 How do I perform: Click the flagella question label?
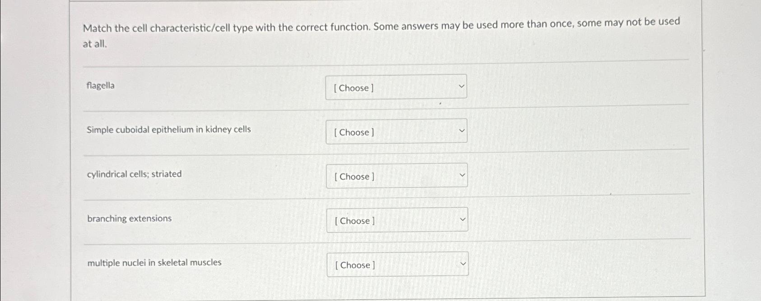click(101, 86)
